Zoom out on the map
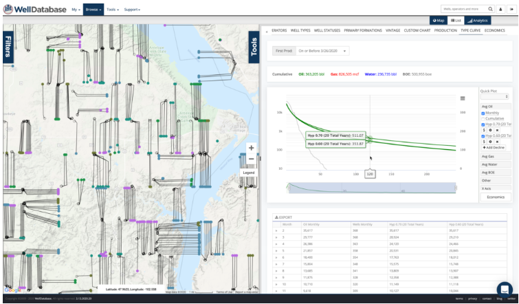This screenshot has width=519, height=304. tap(251, 159)
